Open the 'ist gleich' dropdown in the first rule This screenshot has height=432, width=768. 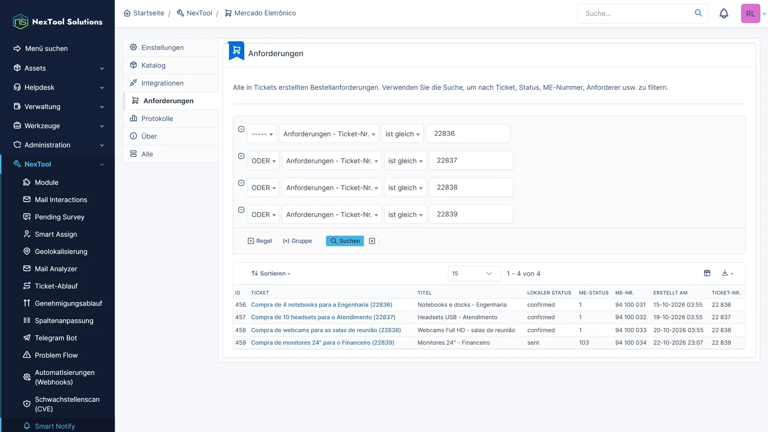coord(403,134)
